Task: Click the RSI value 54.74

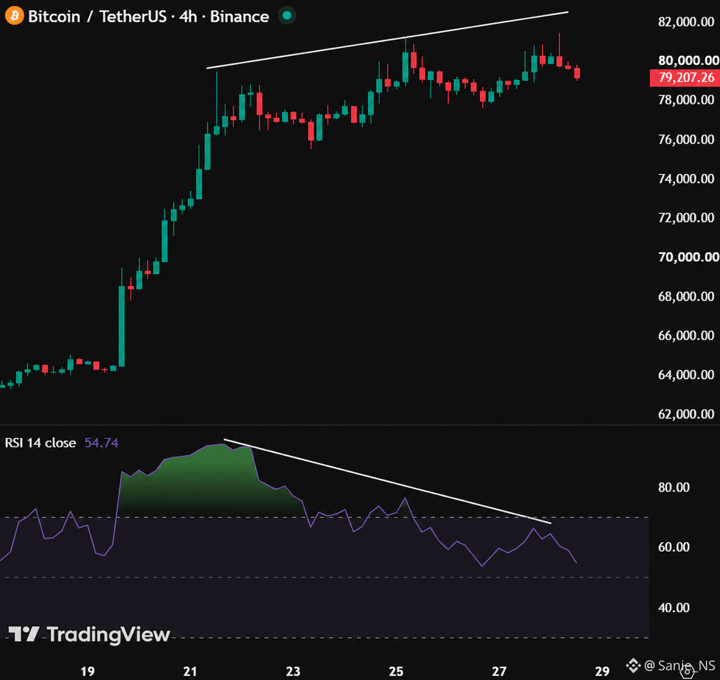Action: [101, 443]
